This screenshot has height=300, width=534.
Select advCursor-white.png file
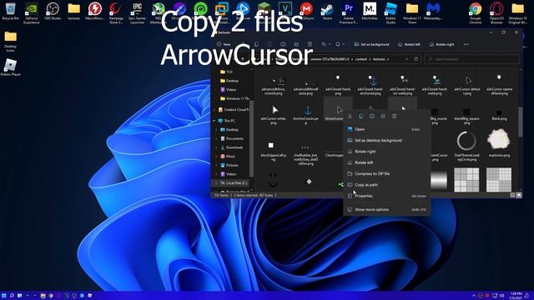pyautogui.click(x=274, y=114)
